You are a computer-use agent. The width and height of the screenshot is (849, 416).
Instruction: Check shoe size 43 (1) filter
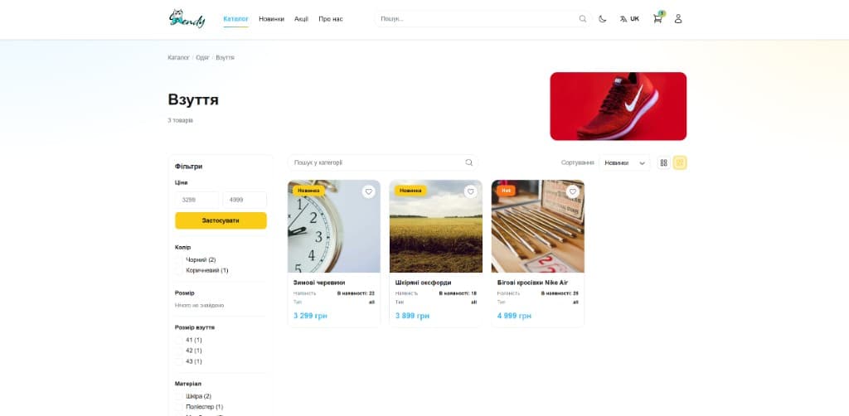pyautogui.click(x=179, y=361)
